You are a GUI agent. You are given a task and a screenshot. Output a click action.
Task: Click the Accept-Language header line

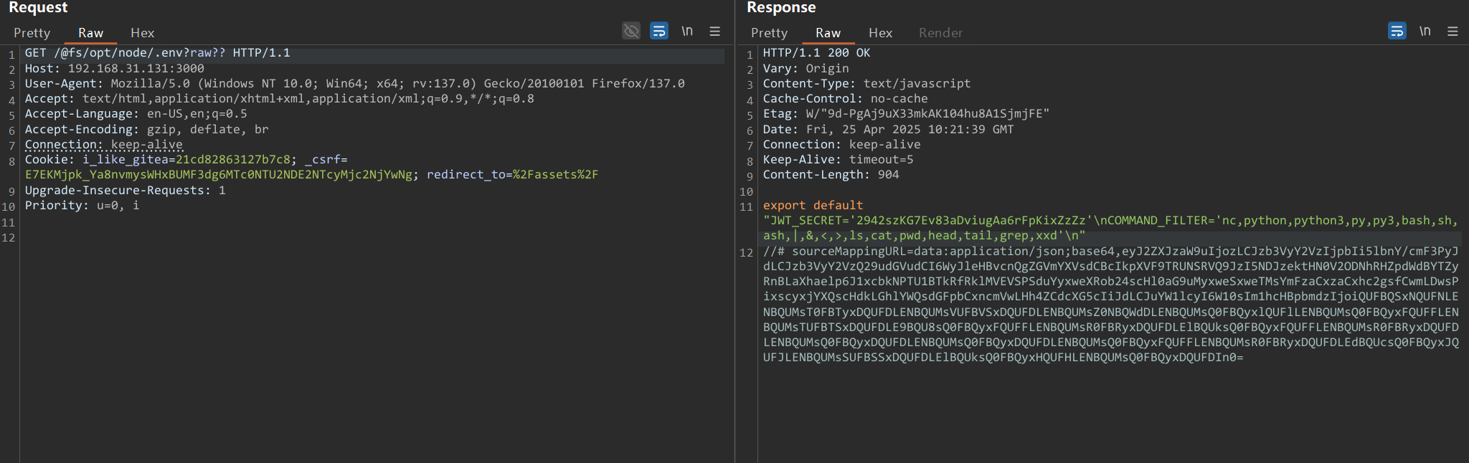pos(136,114)
